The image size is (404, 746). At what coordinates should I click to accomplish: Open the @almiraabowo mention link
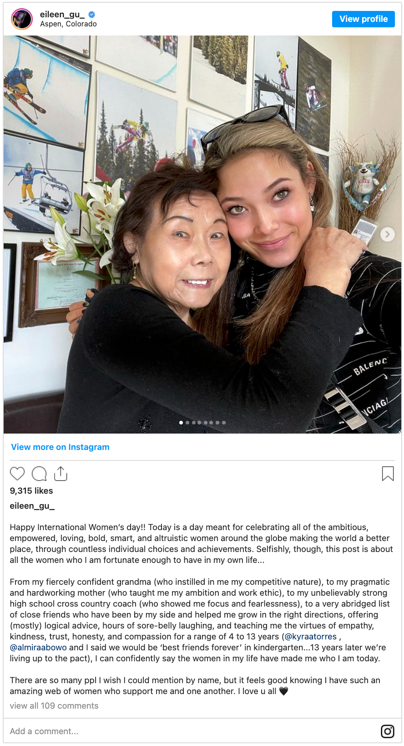point(38,647)
